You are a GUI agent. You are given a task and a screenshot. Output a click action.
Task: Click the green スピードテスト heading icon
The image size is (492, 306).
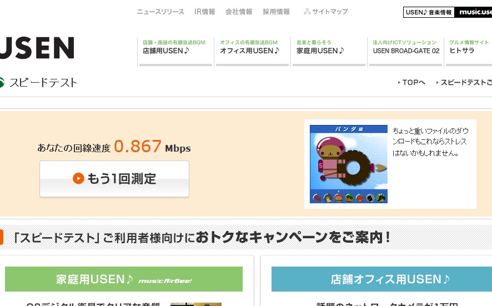[2, 83]
